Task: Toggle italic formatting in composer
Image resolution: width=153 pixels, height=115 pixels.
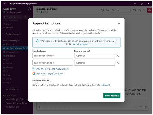Action: click(x=50, y=108)
